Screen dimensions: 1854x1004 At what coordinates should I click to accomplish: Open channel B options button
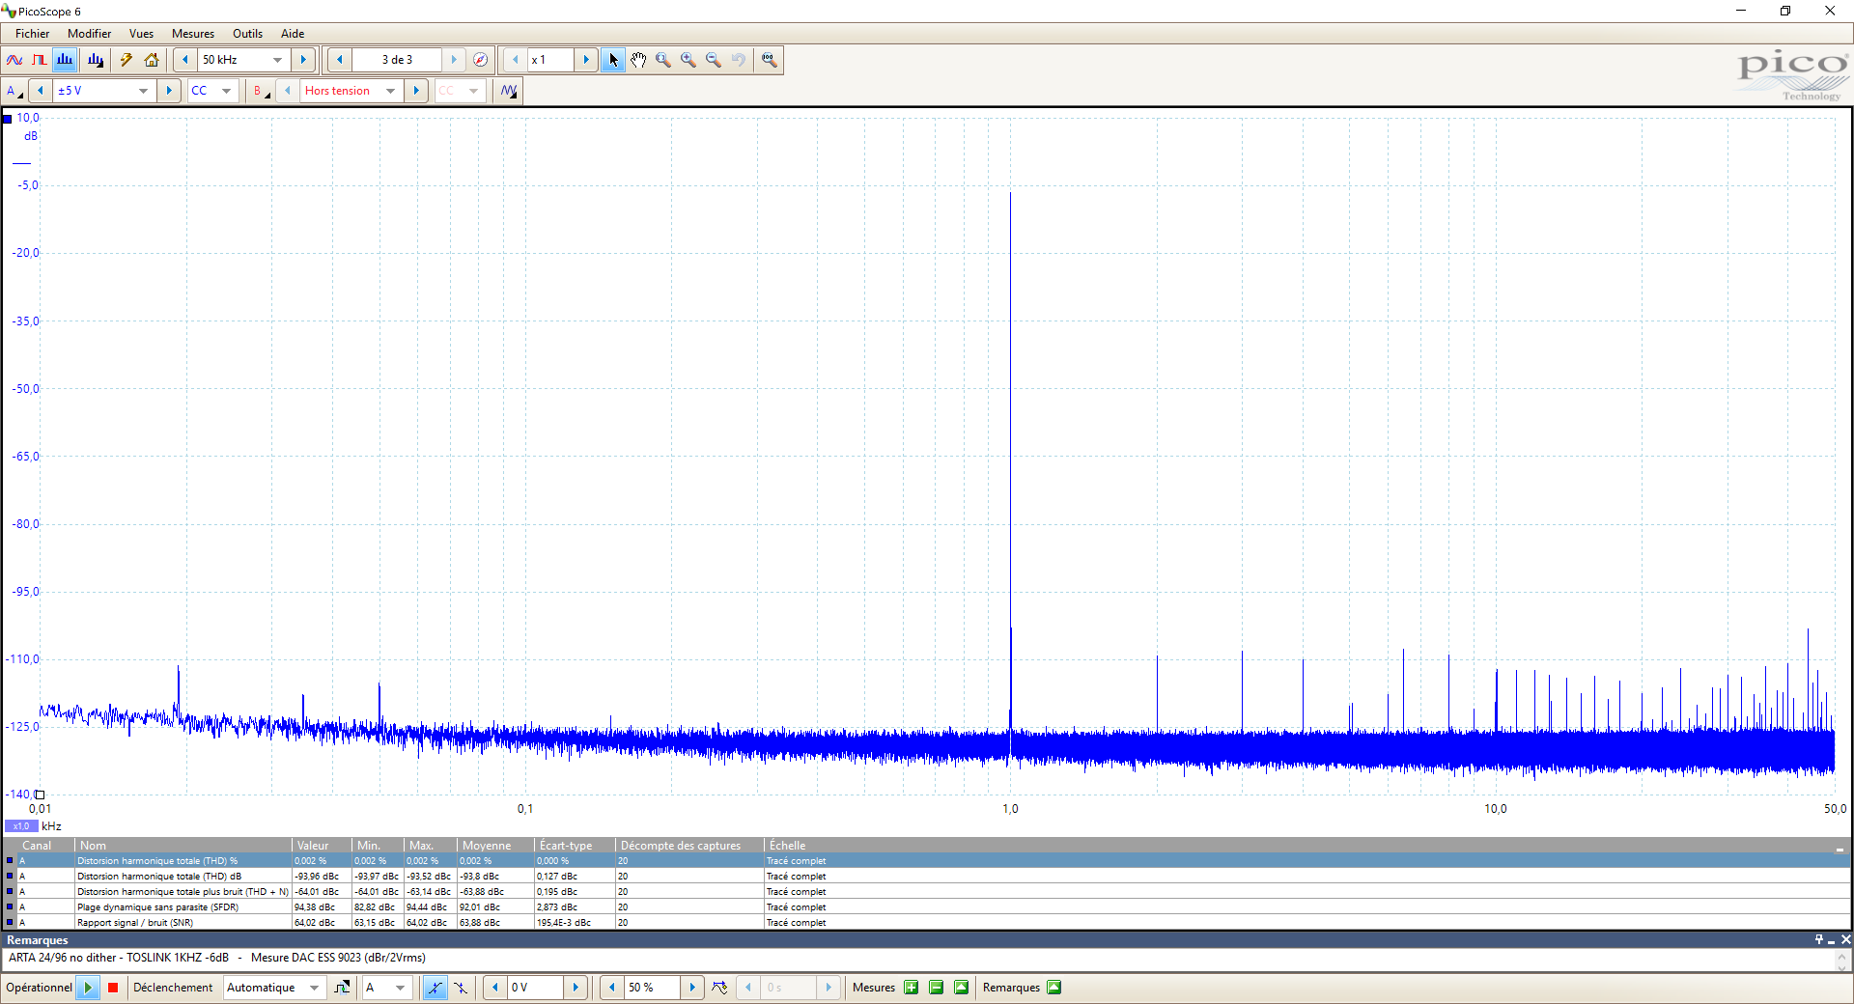pyautogui.click(x=261, y=91)
